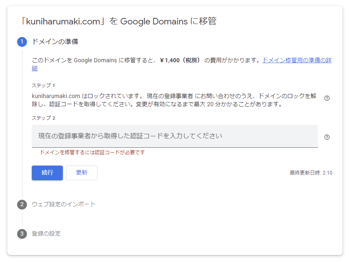Select the blue step 1 circle icon
The width and height of the screenshot is (349, 262).
coord(22,42)
